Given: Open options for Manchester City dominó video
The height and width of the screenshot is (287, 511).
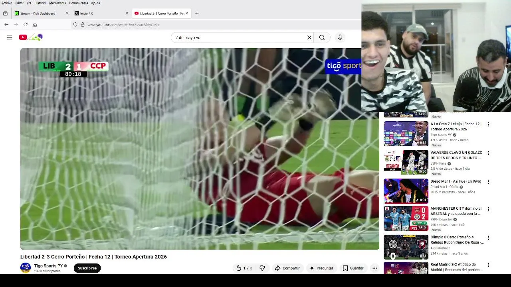Looking at the screenshot, I should pyautogui.click(x=488, y=209).
